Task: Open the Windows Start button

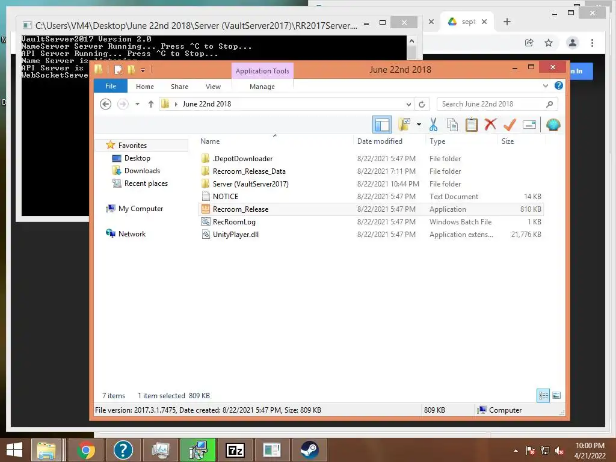Action: [x=14, y=450]
